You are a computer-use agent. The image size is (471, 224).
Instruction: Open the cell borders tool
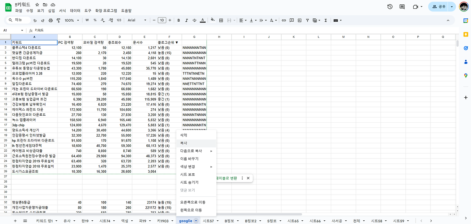[x=221, y=20]
